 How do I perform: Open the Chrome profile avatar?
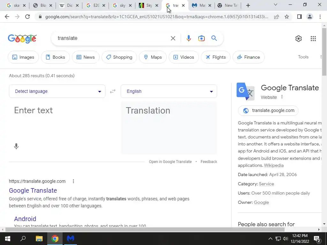pos(310,17)
